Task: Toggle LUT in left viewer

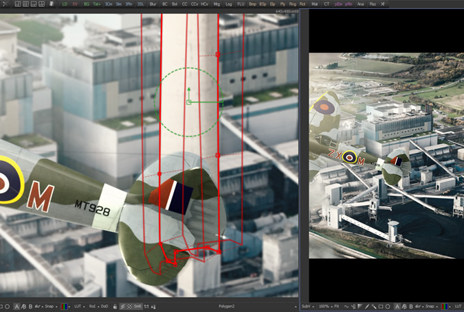Action: (78, 307)
